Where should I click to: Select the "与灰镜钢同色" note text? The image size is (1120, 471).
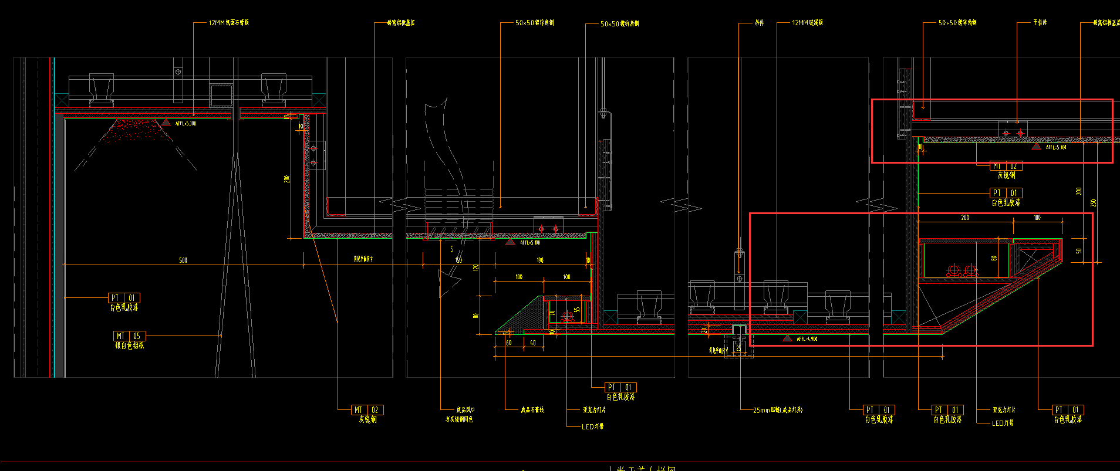459,419
